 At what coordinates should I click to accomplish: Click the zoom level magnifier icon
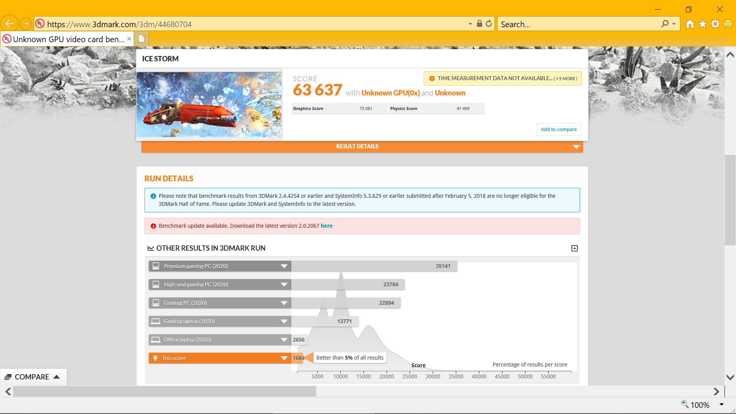[x=685, y=404]
